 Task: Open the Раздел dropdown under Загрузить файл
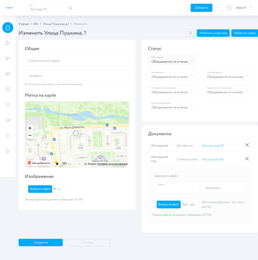coord(176,187)
